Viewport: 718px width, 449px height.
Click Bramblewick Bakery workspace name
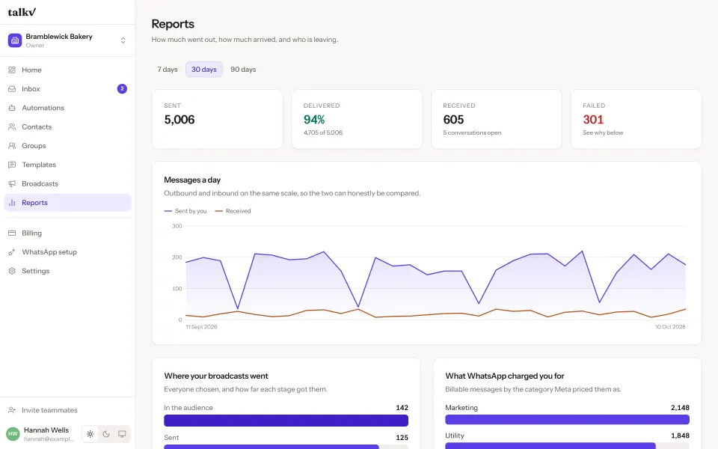pyautogui.click(x=59, y=36)
